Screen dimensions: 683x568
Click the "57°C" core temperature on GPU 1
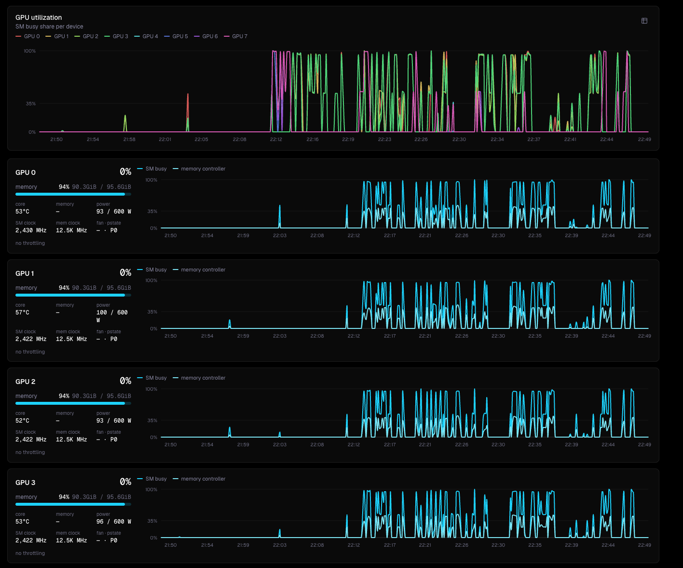(x=22, y=312)
